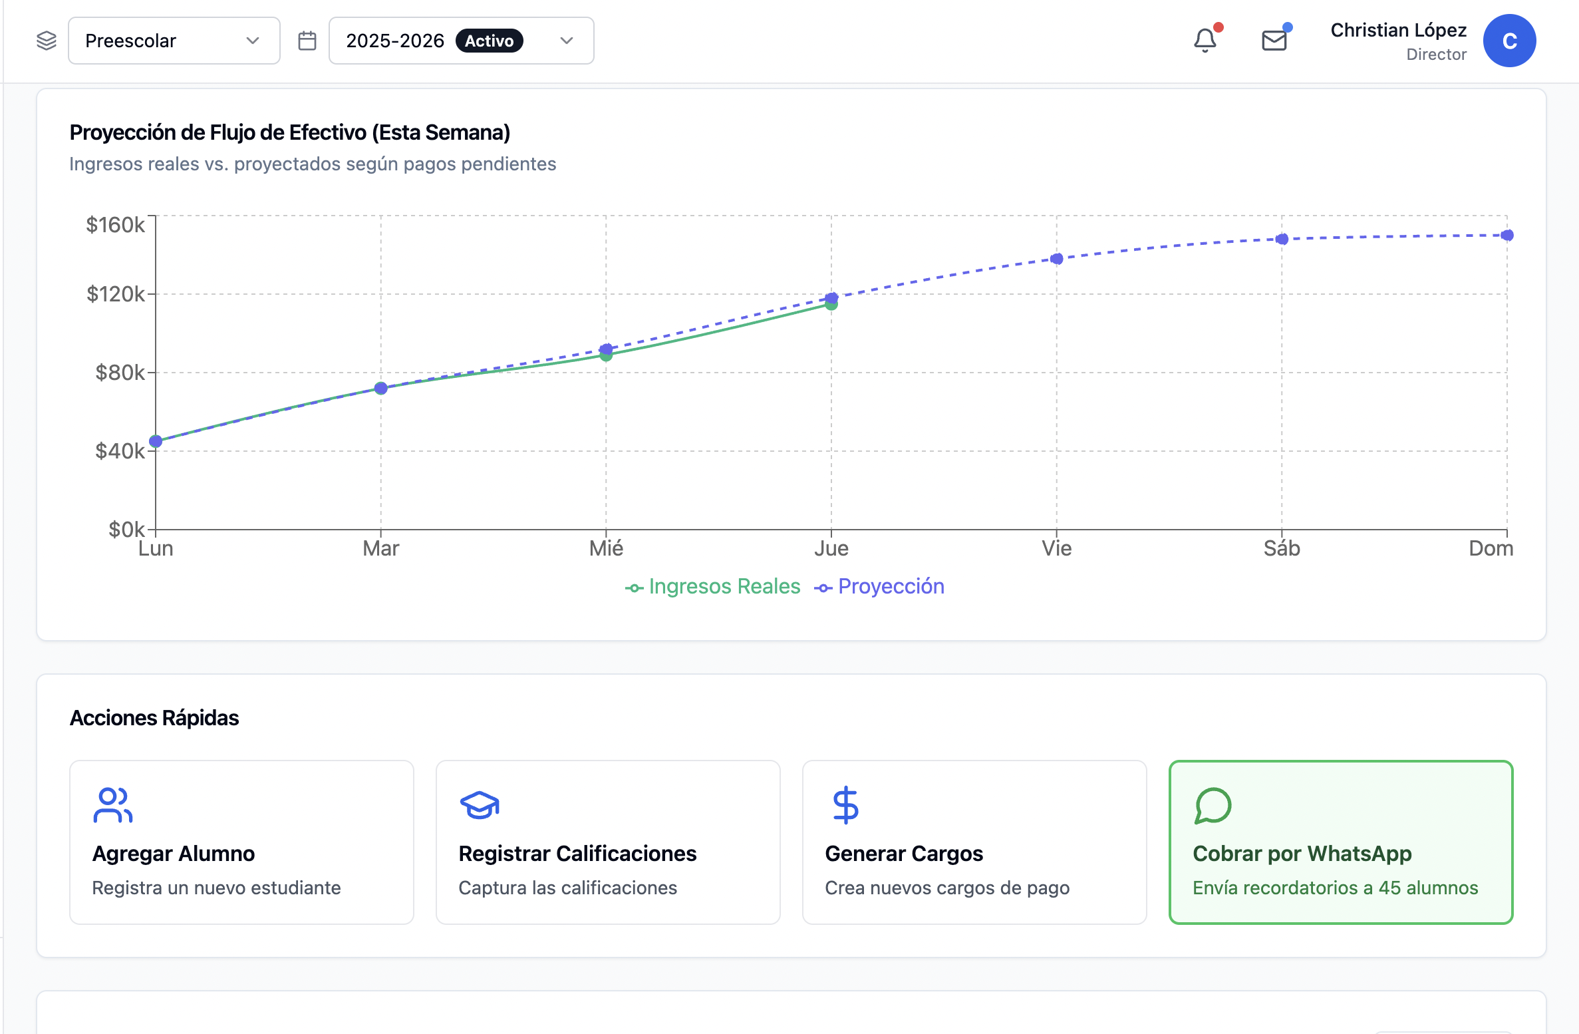Viewport: 1579px width, 1034px height.
Task: Click the notifications bell icon
Action: 1205,41
